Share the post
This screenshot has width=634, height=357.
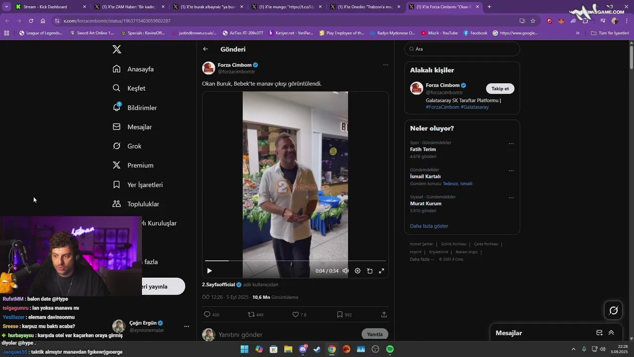[384, 314]
